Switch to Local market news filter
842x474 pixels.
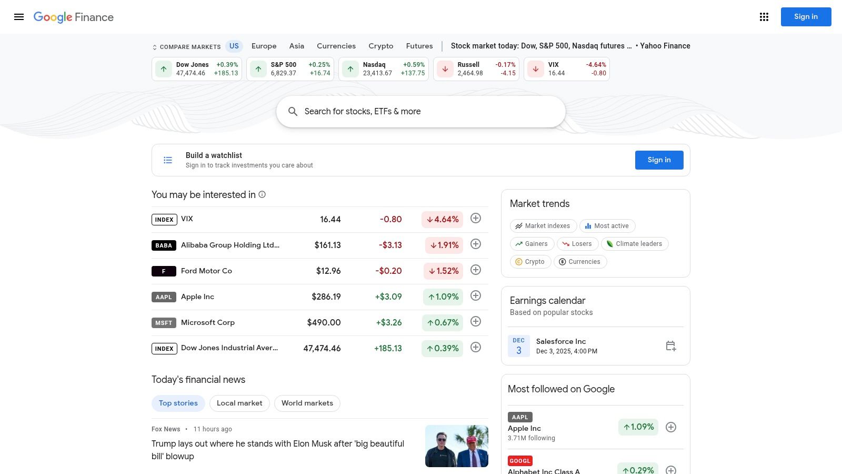239,403
